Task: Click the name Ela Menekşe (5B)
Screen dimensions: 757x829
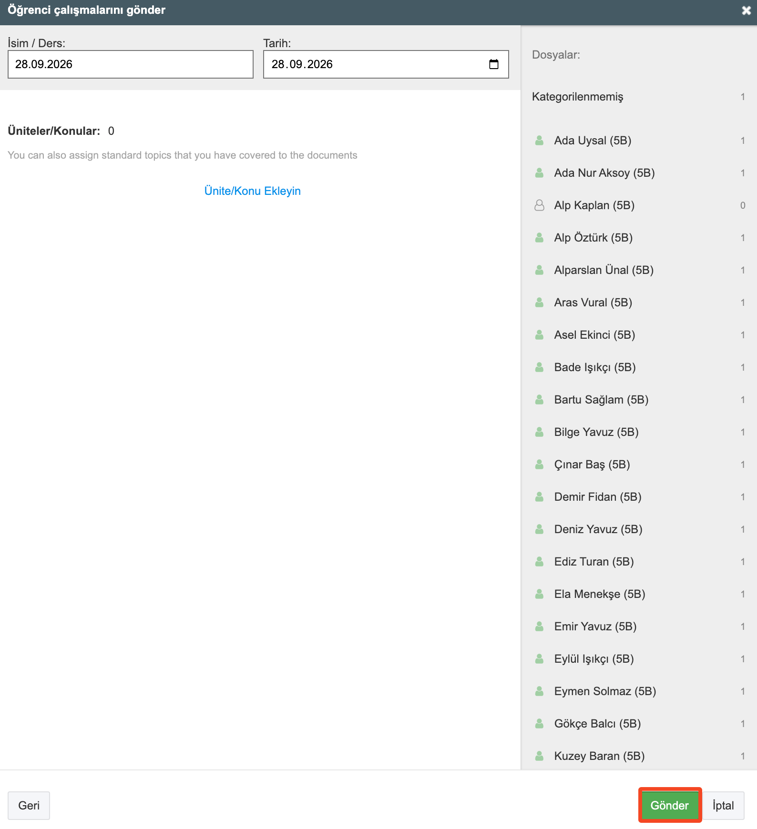Action: (600, 594)
